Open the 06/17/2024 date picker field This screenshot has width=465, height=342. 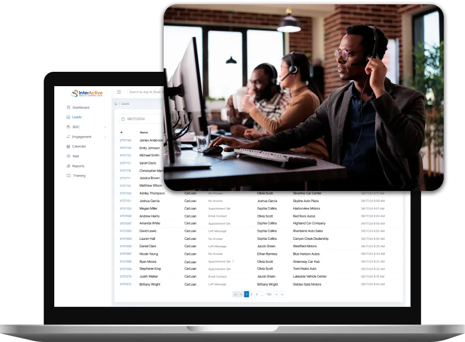(141, 119)
